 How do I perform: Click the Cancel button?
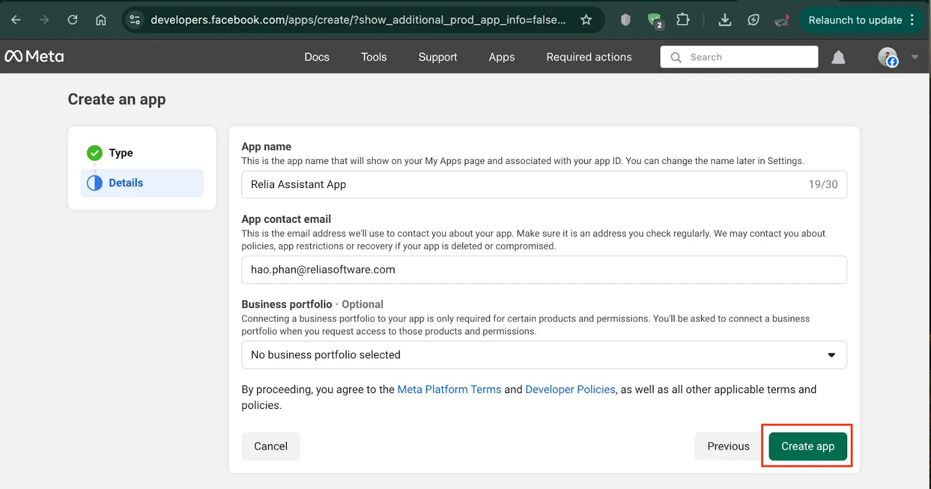click(271, 446)
